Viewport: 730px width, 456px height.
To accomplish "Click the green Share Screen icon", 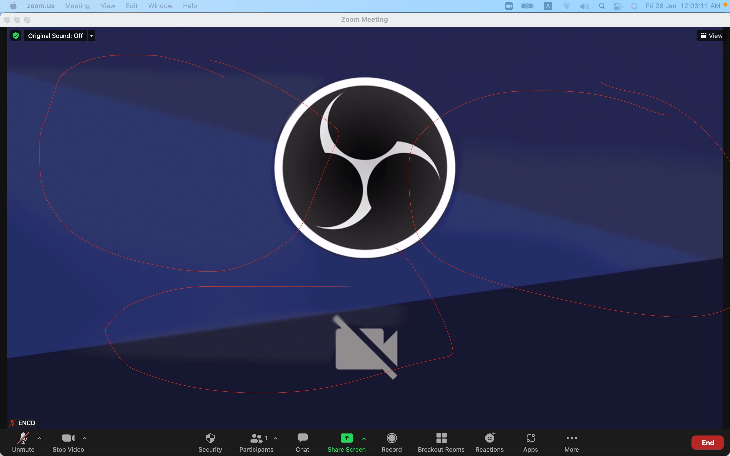I will [346, 438].
